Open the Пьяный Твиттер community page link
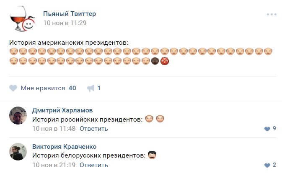The width and height of the screenshot is (282, 173). pyautogui.click(x=70, y=14)
